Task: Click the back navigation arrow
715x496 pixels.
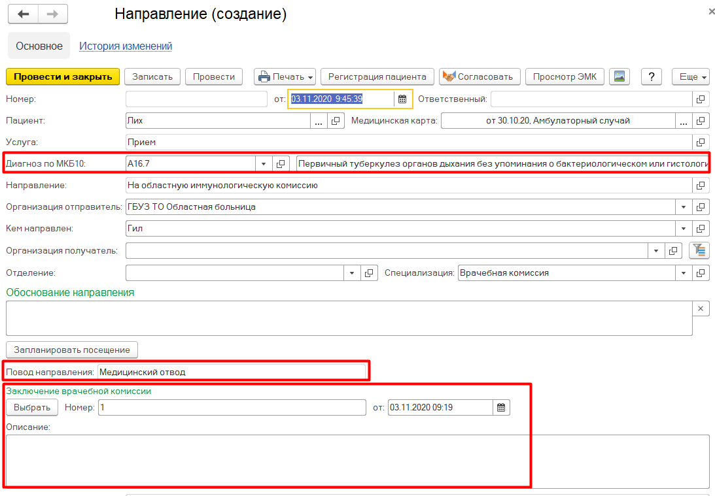Action: click(23, 14)
